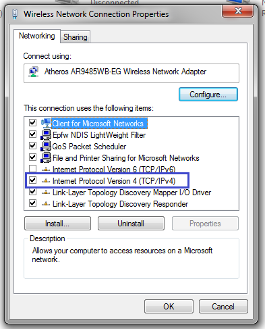This screenshot has height=329, width=265.
Task: Toggle the QoS Packet Scheduler checkbox
Action: click(x=32, y=146)
